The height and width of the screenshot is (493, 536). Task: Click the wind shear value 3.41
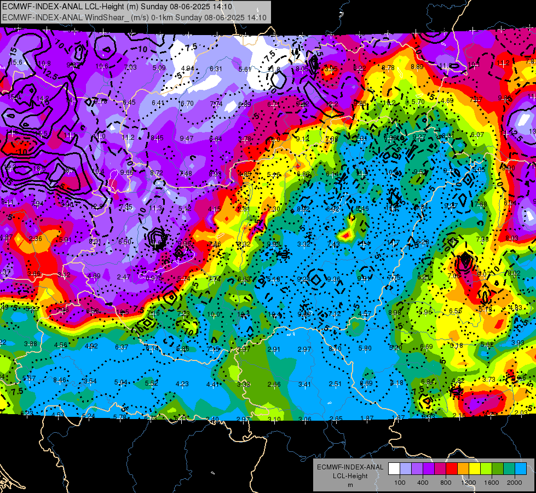pos(304,385)
